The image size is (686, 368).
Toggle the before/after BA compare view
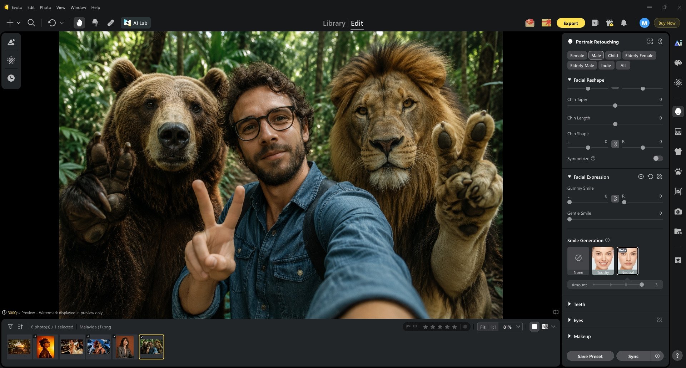[545, 327]
